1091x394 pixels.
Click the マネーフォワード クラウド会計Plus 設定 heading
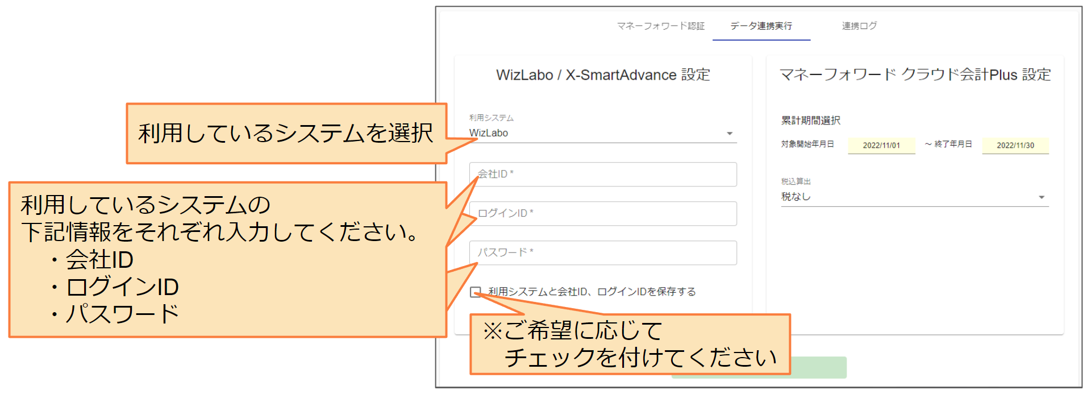(x=915, y=74)
